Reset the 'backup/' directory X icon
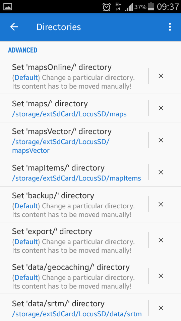This screenshot has height=321, width=181. [161, 204]
